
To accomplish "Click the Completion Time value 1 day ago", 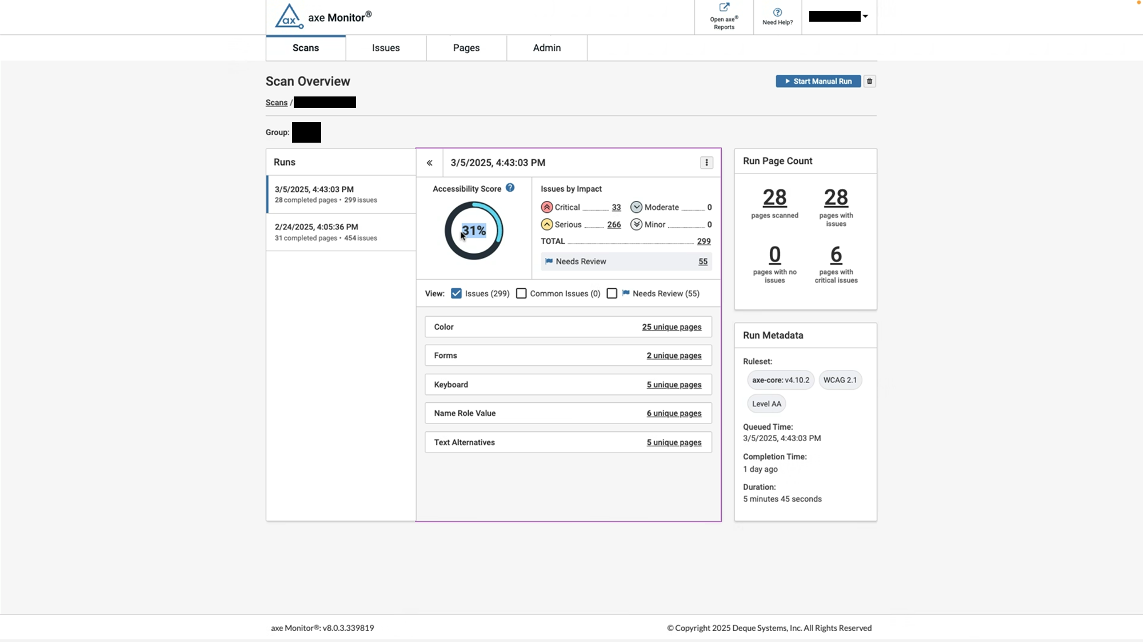I will (x=760, y=469).
